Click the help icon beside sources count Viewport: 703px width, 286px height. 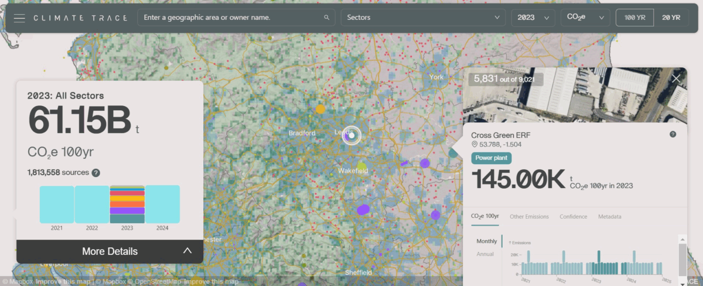[95, 173]
